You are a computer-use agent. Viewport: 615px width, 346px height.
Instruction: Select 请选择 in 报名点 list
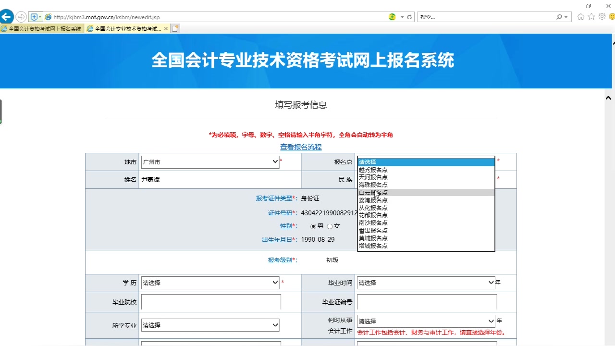[426, 162]
